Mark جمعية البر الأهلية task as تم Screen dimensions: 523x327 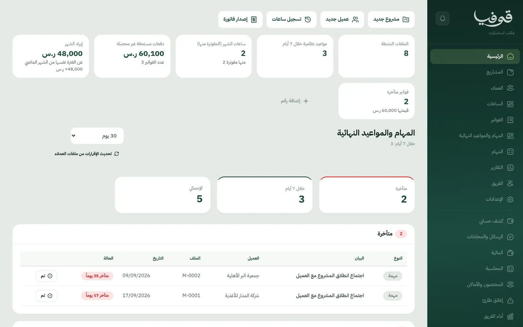pyautogui.click(x=47, y=276)
